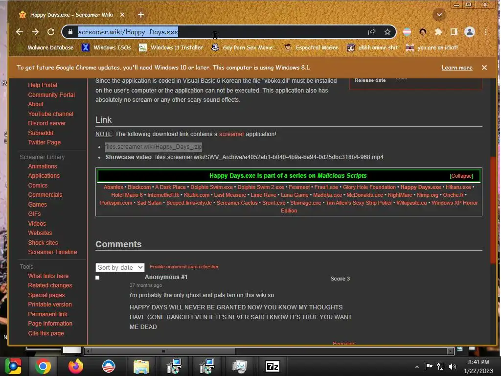501x376 pixels.
Task: Go back using the browser back arrow
Action: [x=20, y=32]
